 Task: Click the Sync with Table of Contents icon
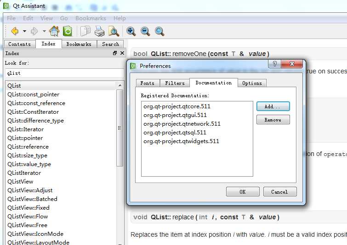click(68, 31)
